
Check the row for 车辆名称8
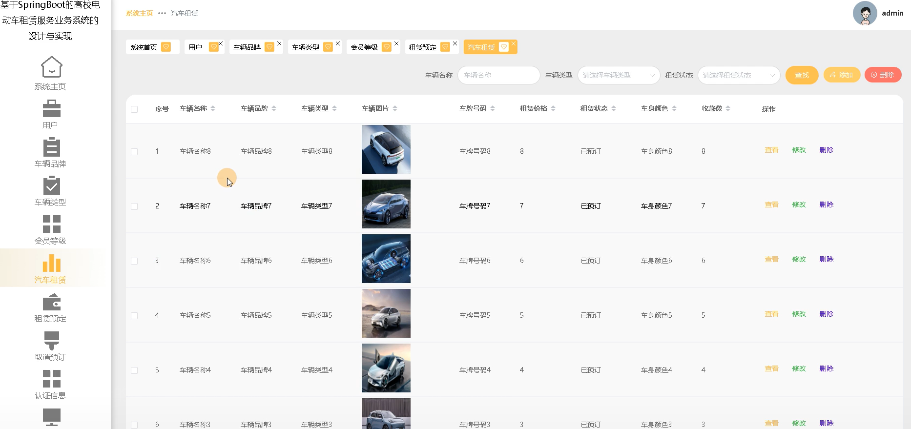point(134,152)
